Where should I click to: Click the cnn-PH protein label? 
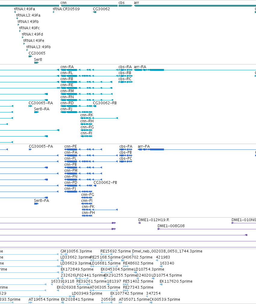coord(88,213)
